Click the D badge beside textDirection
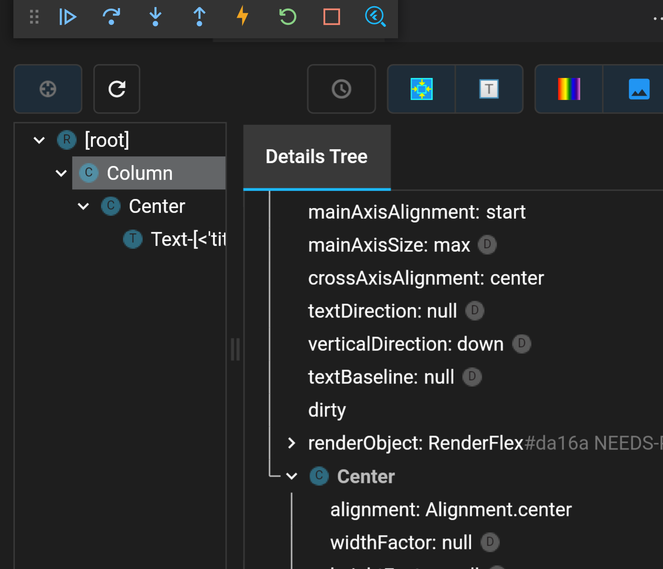The width and height of the screenshot is (663, 569). (x=475, y=311)
